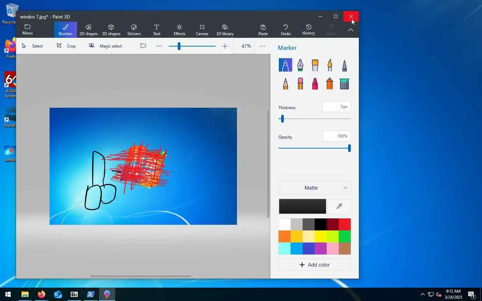Image resolution: width=482 pixels, height=301 pixels.
Task: Open the Canvas tab
Action: (202, 30)
